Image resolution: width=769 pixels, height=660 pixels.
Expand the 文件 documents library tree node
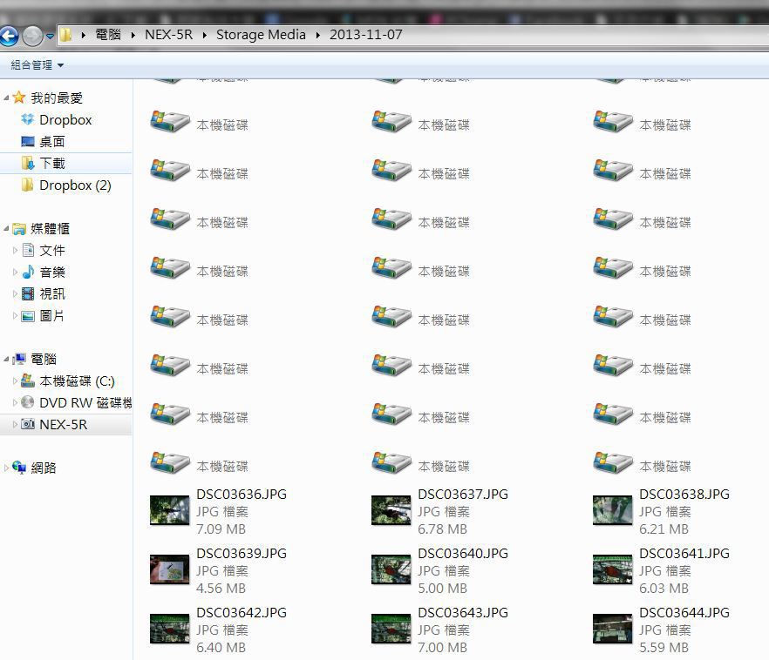click(x=15, y=251)
